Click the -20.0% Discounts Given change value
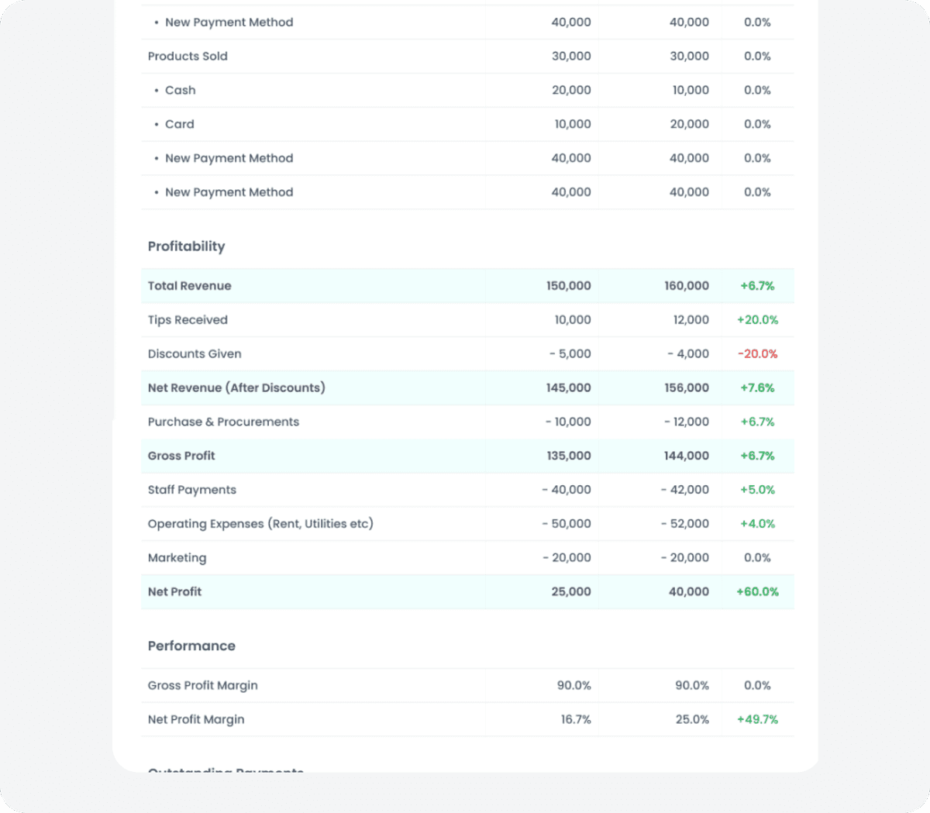930x813 pixels. [x=757, y=353]
